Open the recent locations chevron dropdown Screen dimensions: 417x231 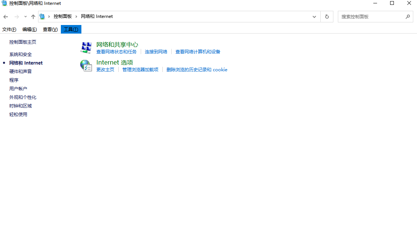(x=25, y=16)
